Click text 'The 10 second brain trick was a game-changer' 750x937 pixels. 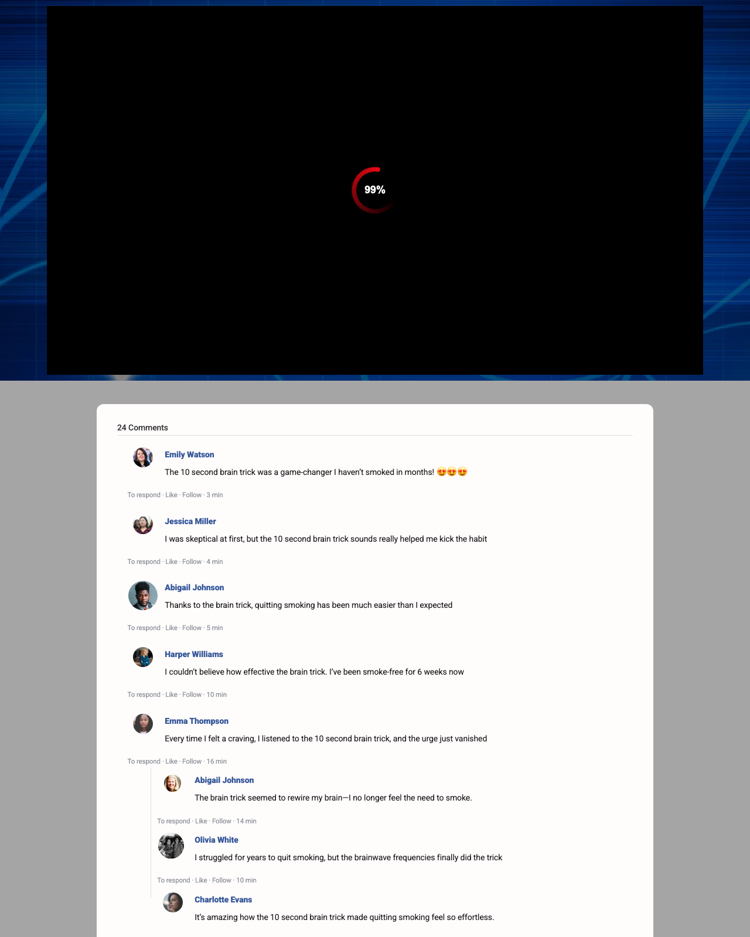pos(248,472)
